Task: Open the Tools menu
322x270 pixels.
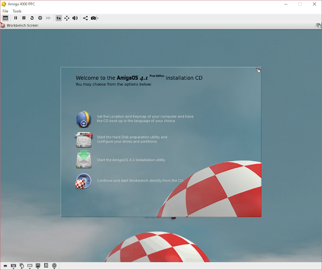Action: (x=17, y=11)
